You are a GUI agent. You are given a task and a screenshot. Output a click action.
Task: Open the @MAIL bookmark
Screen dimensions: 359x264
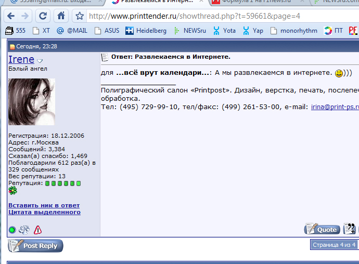(x=72, y=31)
